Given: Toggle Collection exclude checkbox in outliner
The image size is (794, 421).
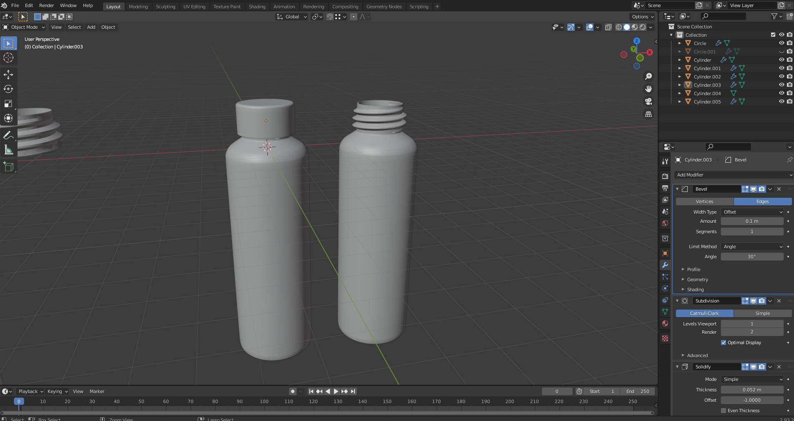Looking at the screenshot, I should click(x=773, y=35).
